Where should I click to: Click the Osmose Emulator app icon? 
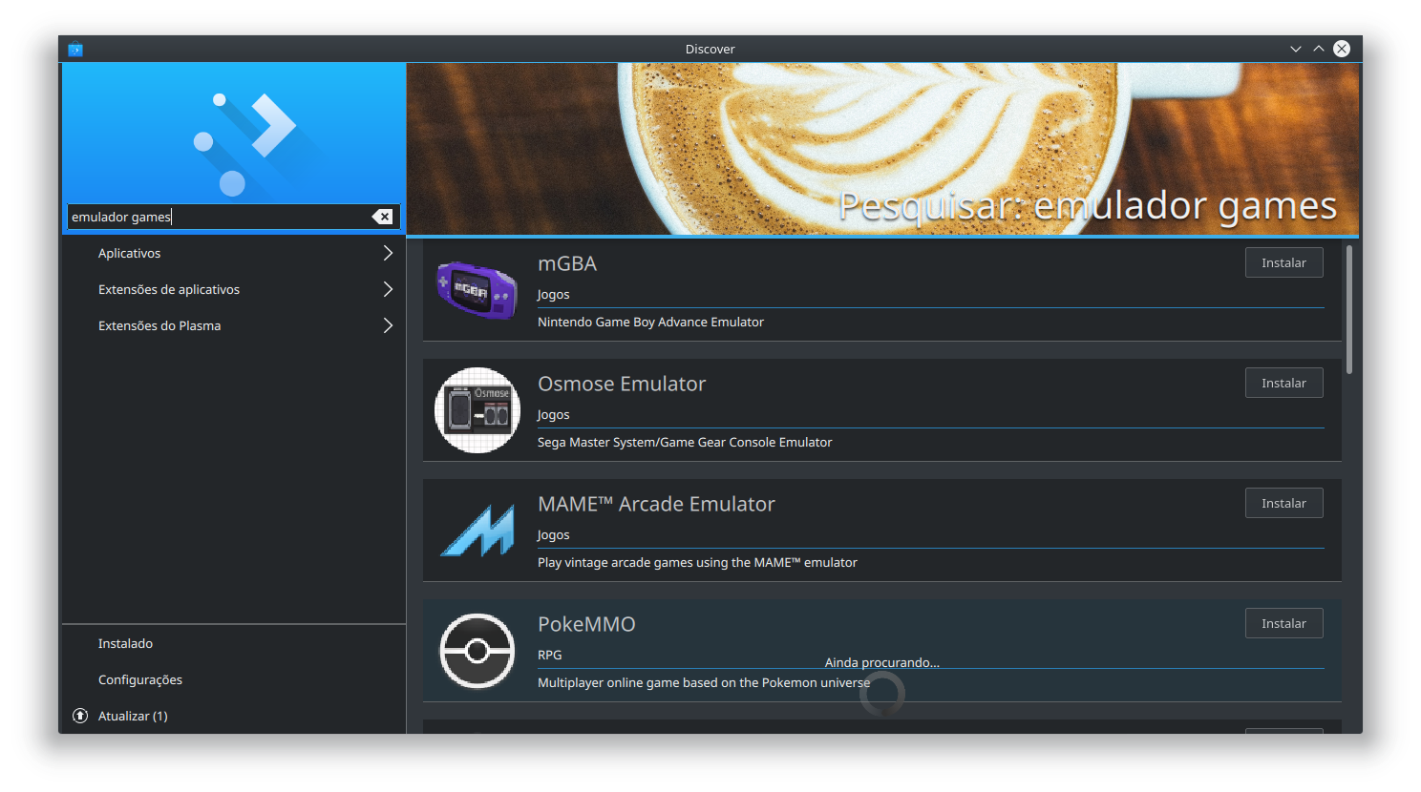477,409
